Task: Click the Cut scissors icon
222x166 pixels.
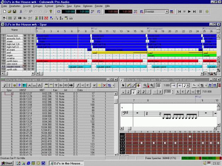Action: point(21,11)
